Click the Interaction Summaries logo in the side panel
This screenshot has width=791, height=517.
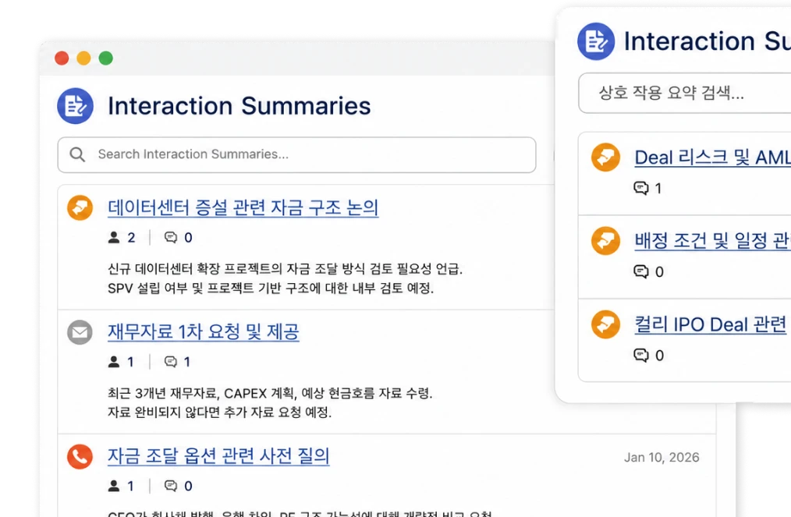click(x=596, y=41)
